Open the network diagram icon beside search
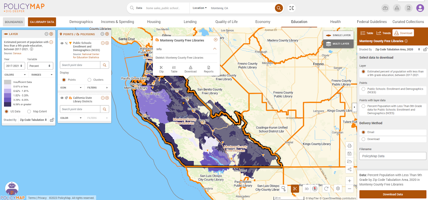 point(292,8)
